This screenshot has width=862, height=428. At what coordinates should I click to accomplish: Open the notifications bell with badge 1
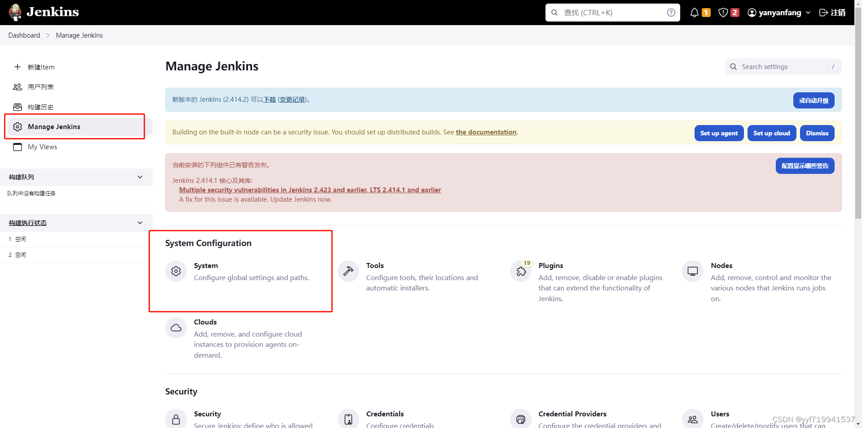point(699,12)
